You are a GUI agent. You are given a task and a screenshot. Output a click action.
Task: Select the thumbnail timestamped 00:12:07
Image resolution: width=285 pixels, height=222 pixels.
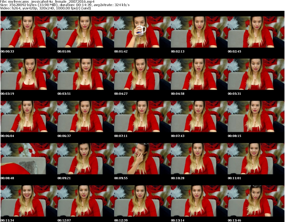coord(86,201)
